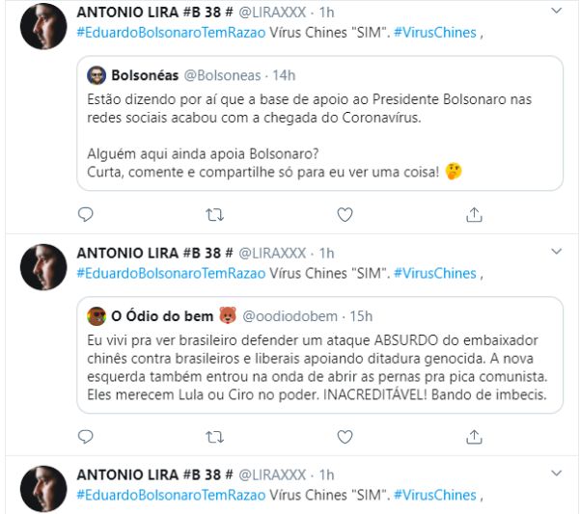Open Antonio Lira's avatar on second tweet
580x514 pixels.
click(43, 267)
